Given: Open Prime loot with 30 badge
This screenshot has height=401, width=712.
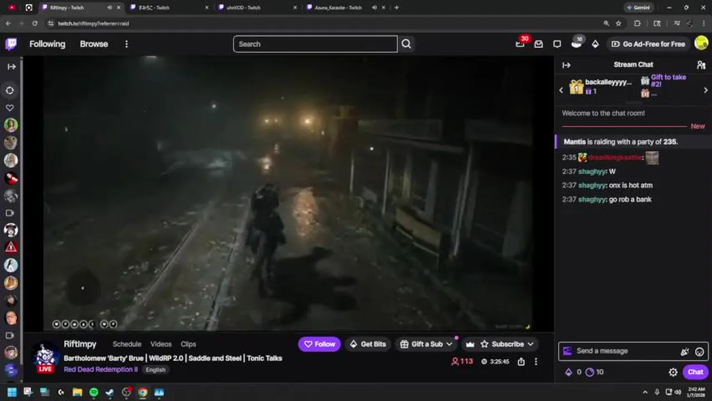Looking at the screenshot, I should click(x=520, y=43).
